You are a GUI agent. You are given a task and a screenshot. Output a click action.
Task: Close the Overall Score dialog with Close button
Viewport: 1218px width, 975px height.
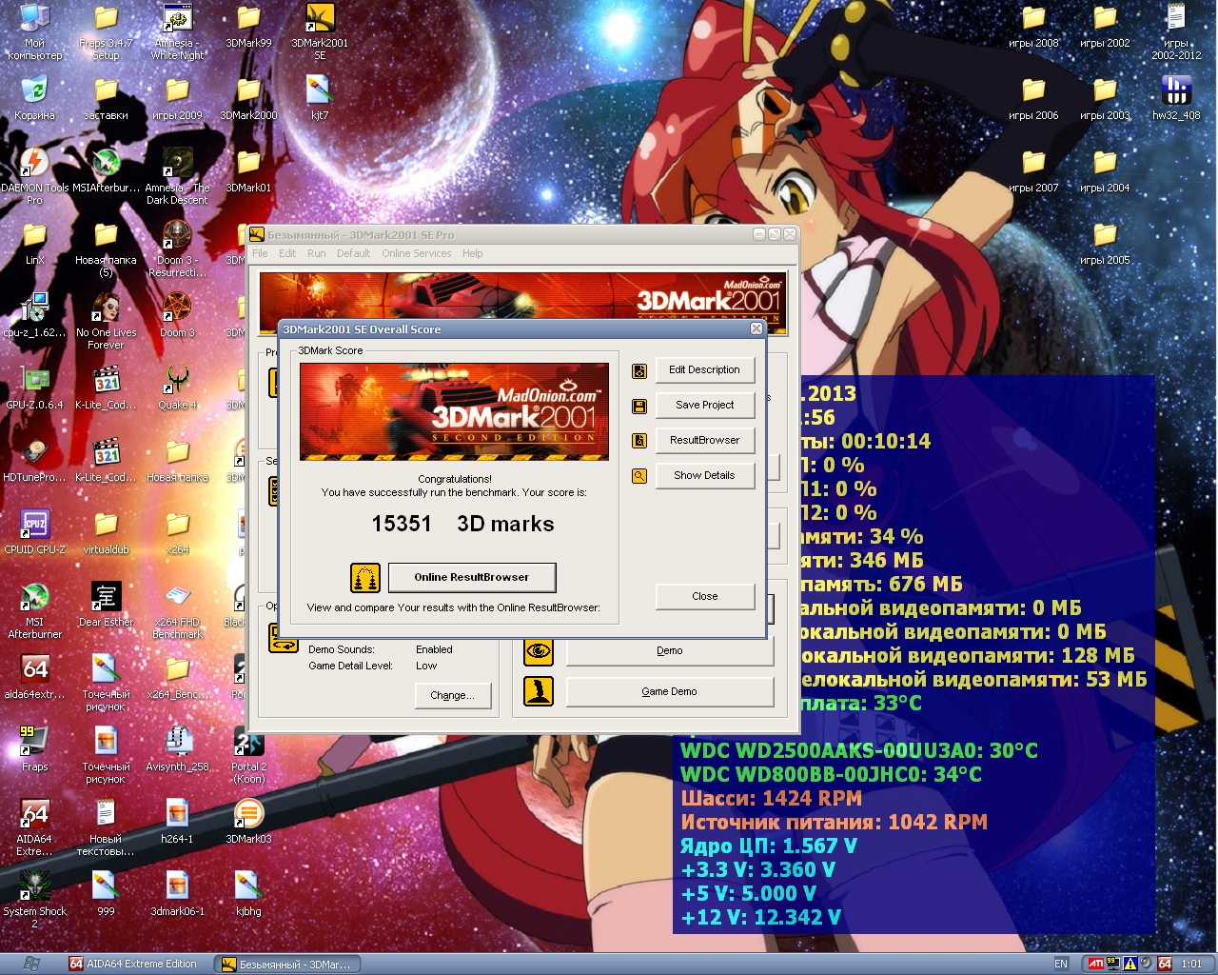pyautogui.click(x=704, y=596)
